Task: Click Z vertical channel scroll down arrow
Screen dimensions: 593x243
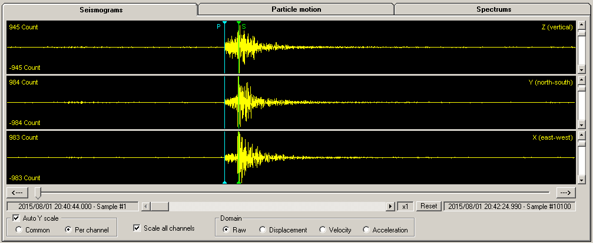Action: (x=582, y=69)
